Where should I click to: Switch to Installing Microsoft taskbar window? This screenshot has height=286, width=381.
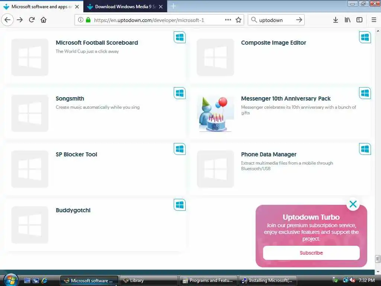click(x=268, y=281)
